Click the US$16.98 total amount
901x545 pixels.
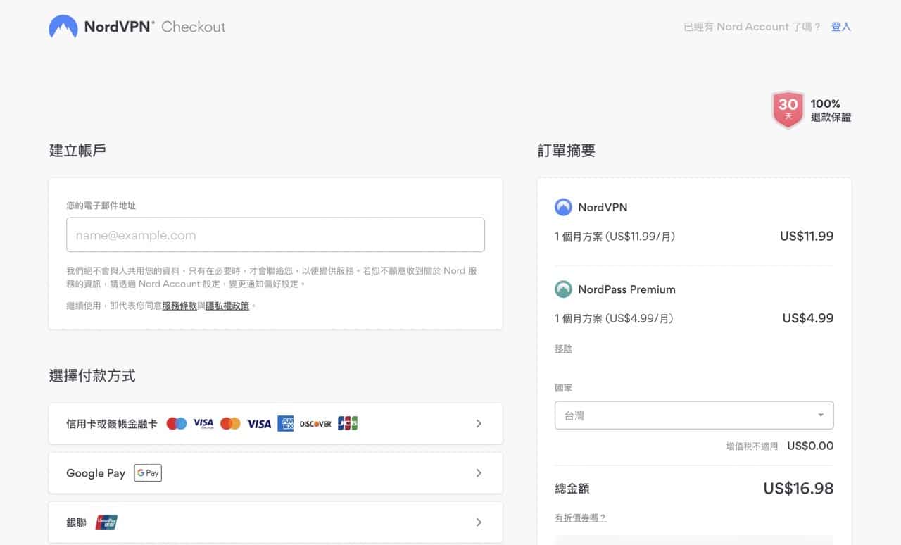pyautogui.click(x=798, y=488)
